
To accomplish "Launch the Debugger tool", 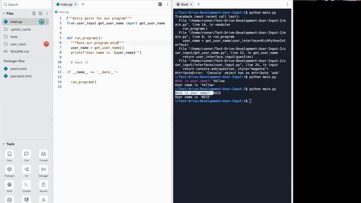I will coord(43,169).
